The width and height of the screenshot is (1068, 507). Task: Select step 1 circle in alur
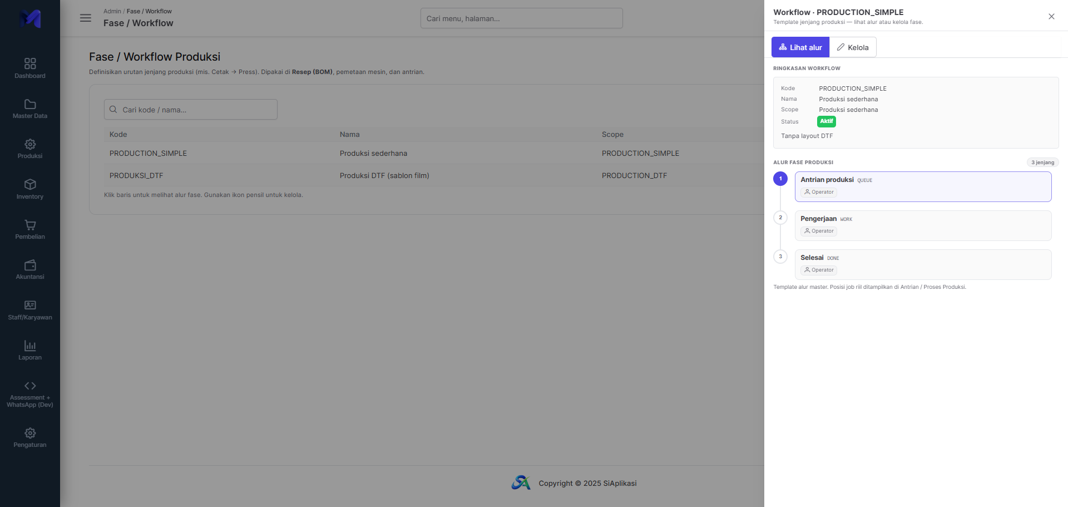(x=780, y=179)
